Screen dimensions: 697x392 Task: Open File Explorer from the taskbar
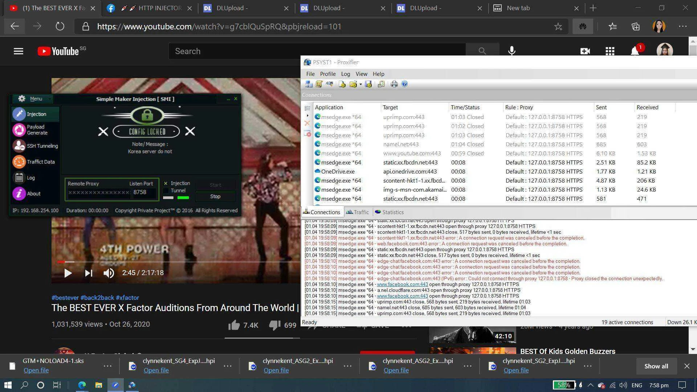pos(98,385)
